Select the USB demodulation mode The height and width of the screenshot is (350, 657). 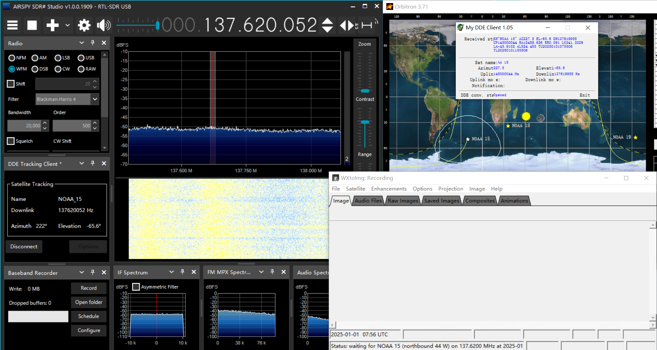click(81, 58)
